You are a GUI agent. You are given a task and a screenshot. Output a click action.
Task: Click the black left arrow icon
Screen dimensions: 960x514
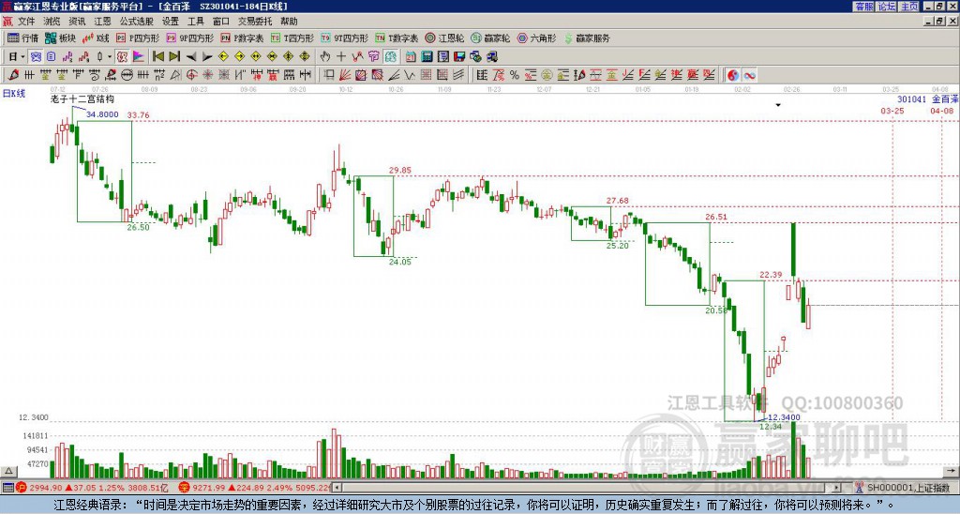(191, 57)
